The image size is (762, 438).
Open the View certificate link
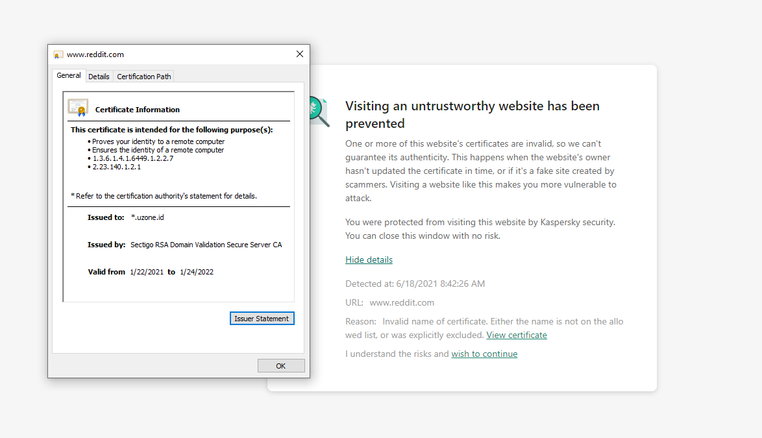click(x=517, y=335)
